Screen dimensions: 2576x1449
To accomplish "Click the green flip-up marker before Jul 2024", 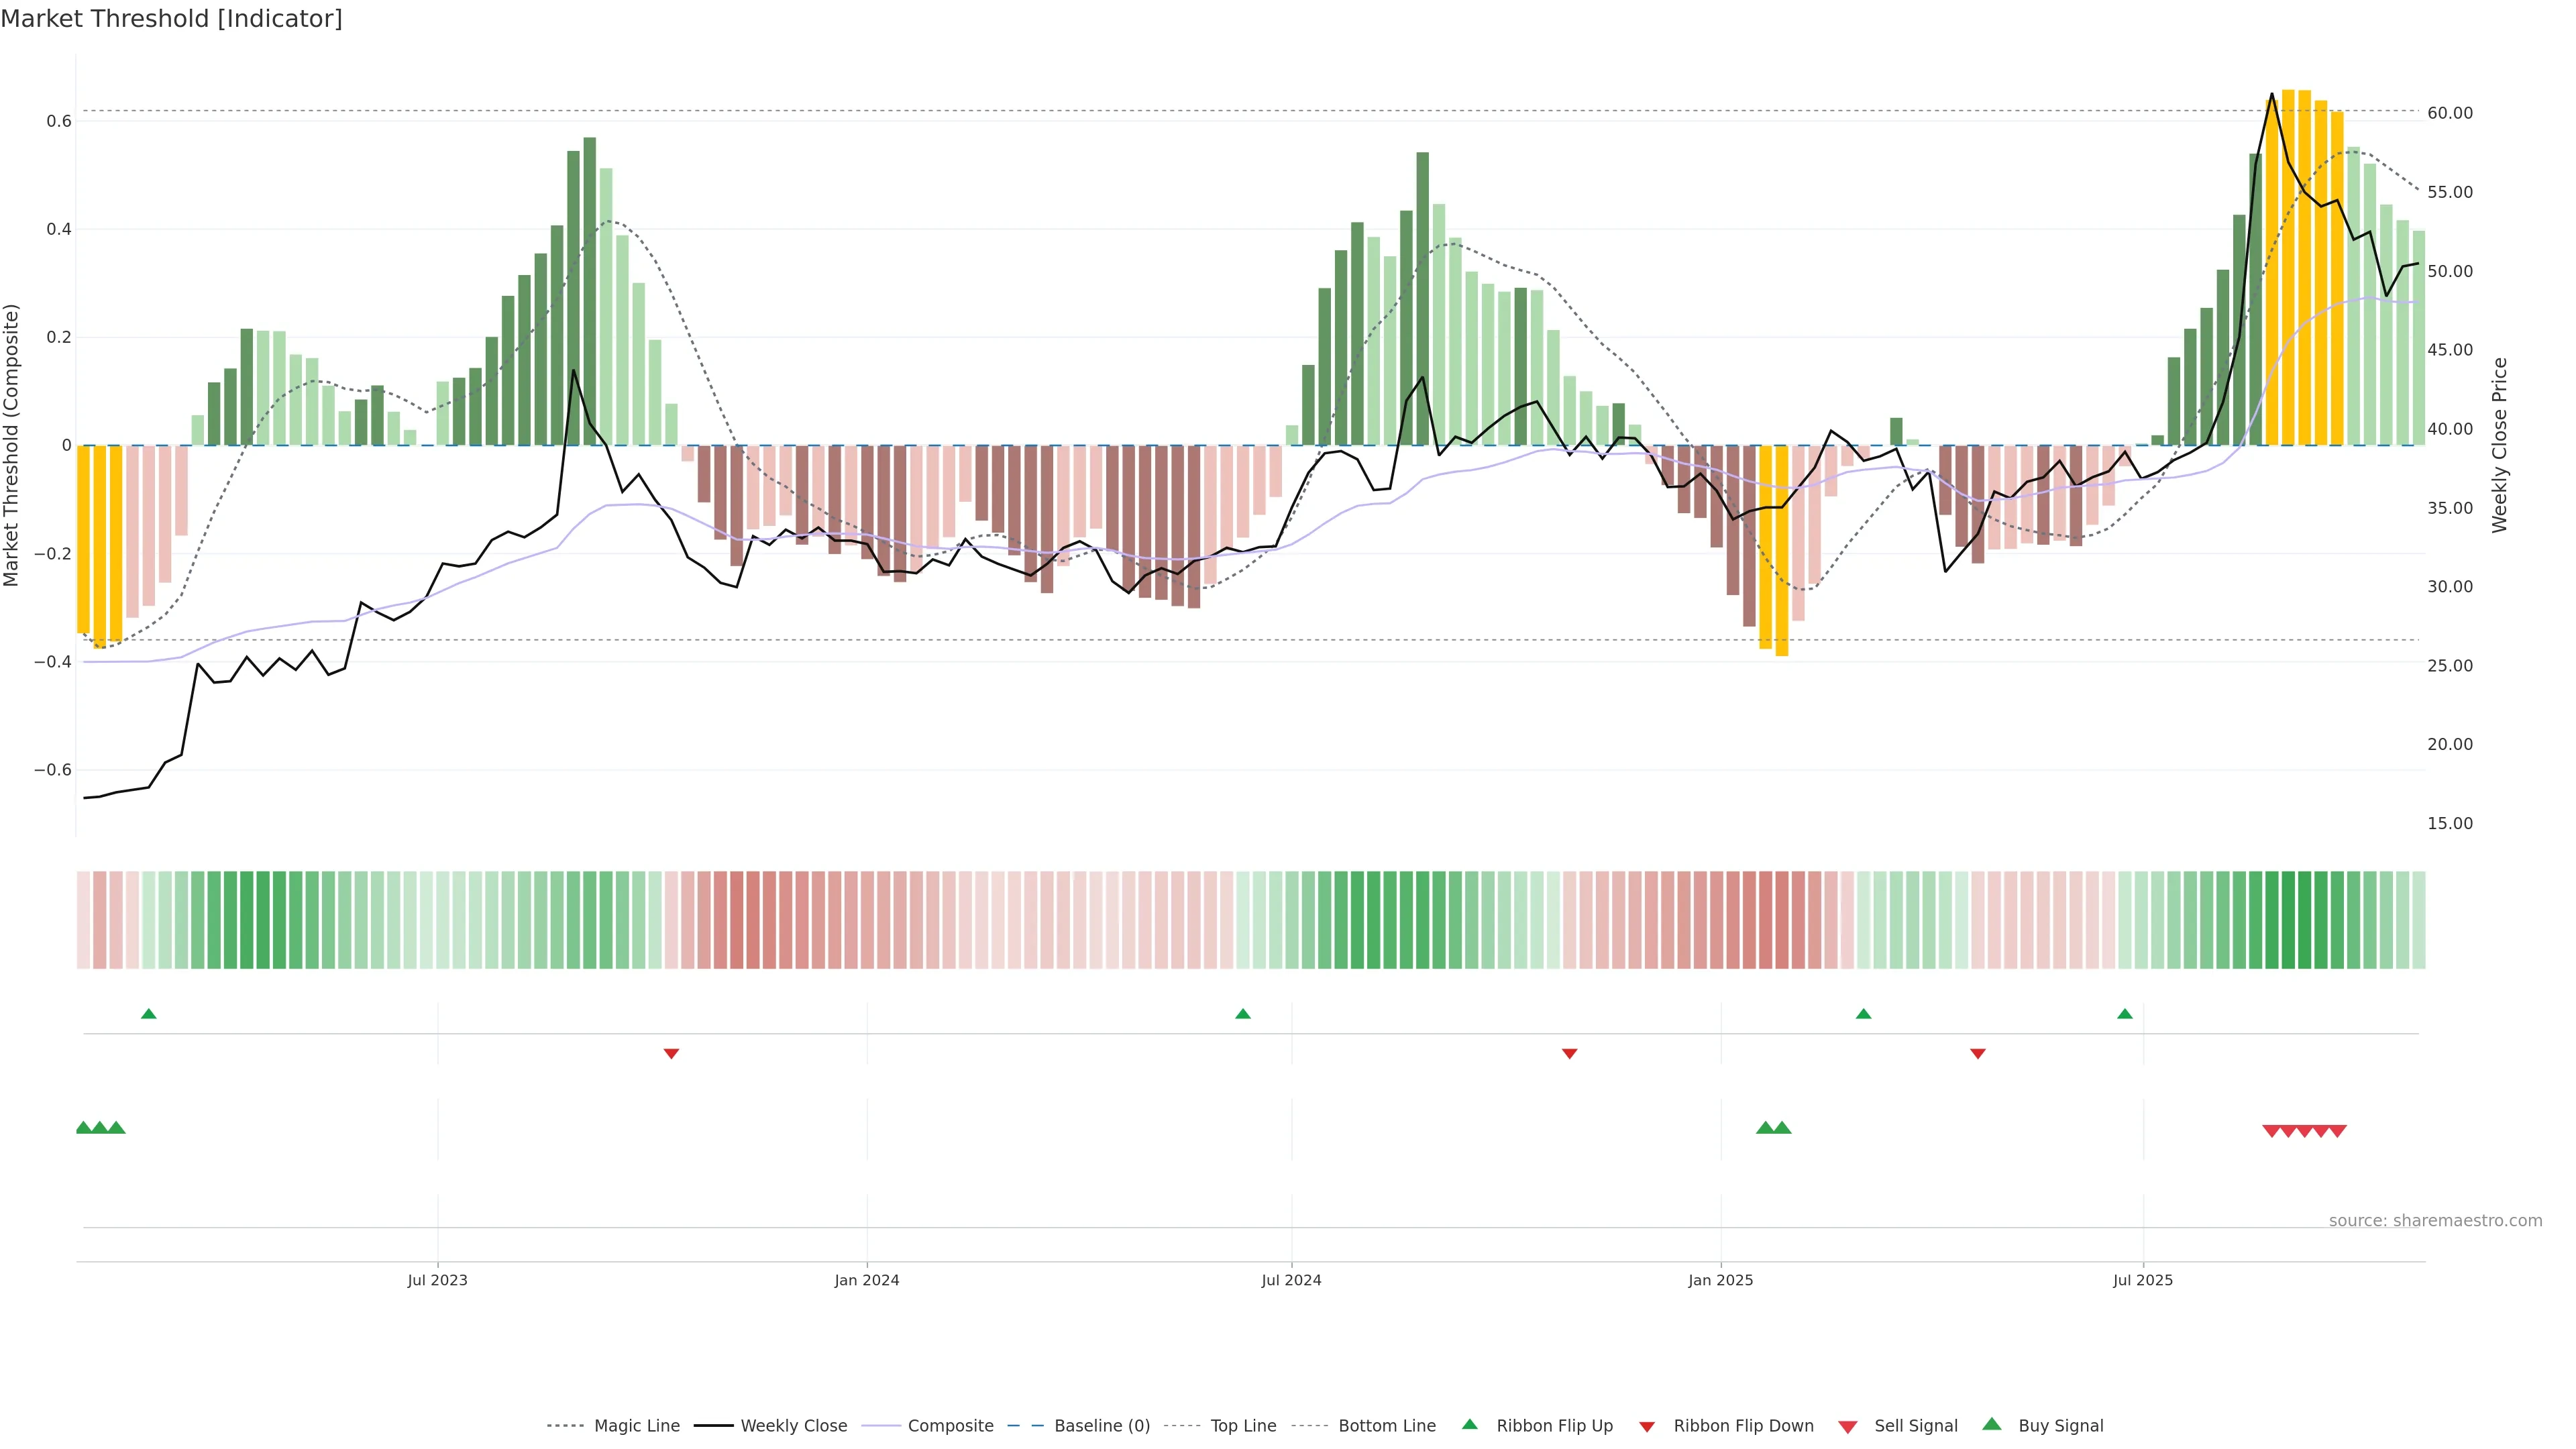I will (1242, 1014).
